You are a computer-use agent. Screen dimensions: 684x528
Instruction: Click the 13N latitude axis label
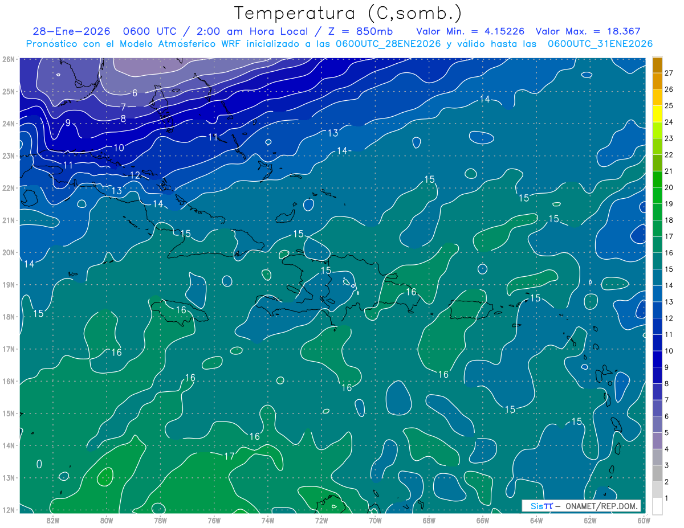click(8, 478)
